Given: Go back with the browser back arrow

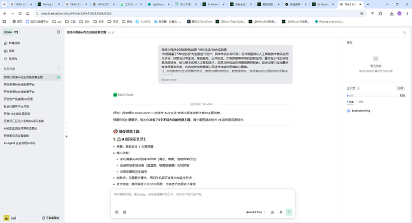Looking at the screenshot, I should (5, 13).
